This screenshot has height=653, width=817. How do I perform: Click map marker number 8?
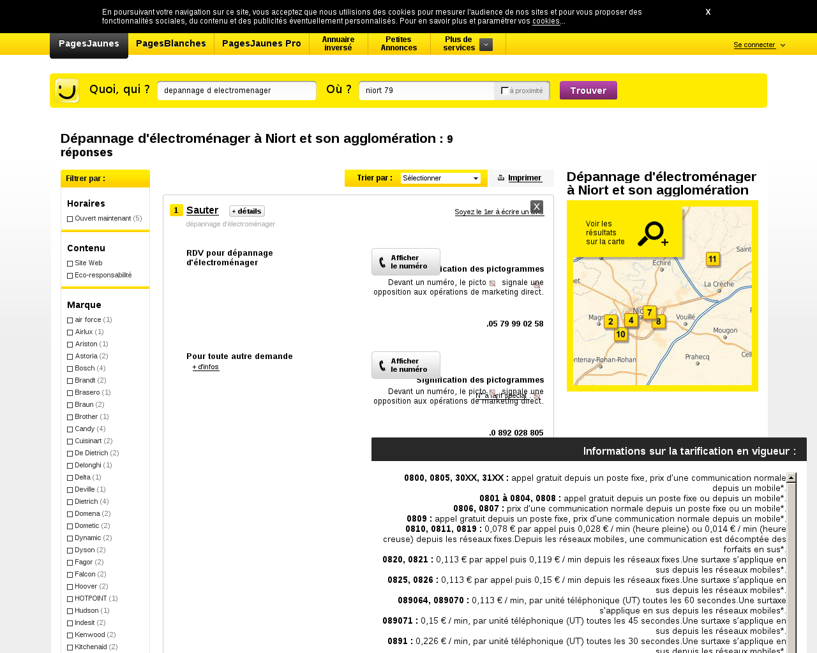[x=659, y=321]
